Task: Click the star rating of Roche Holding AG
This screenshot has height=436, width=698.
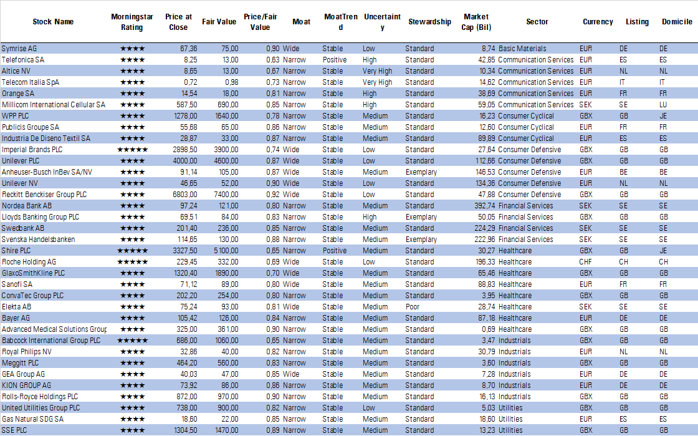Action: tap(132, 262)
